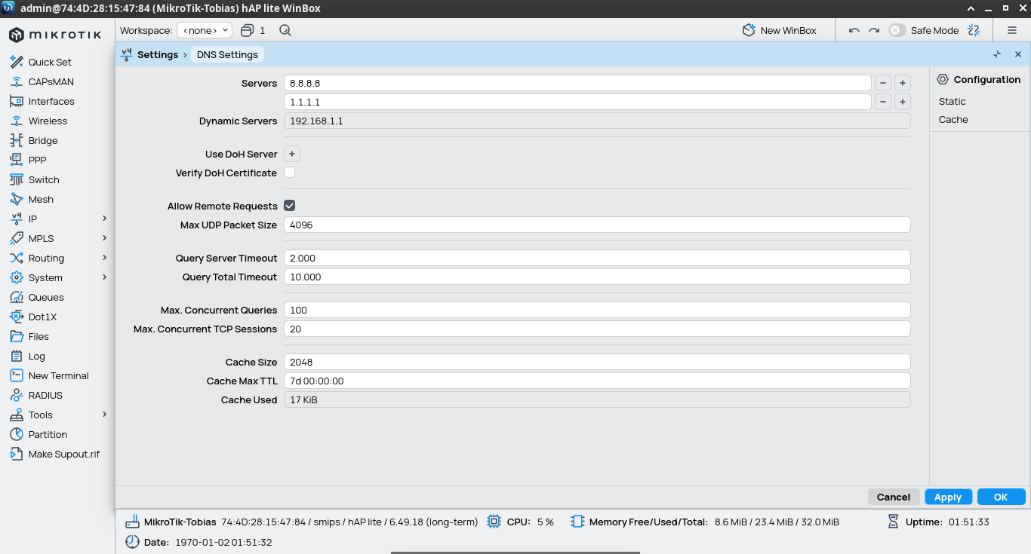Open Static in the Configuration panel
Viewport: 1031px width, 554px height.
coord(952,101)
